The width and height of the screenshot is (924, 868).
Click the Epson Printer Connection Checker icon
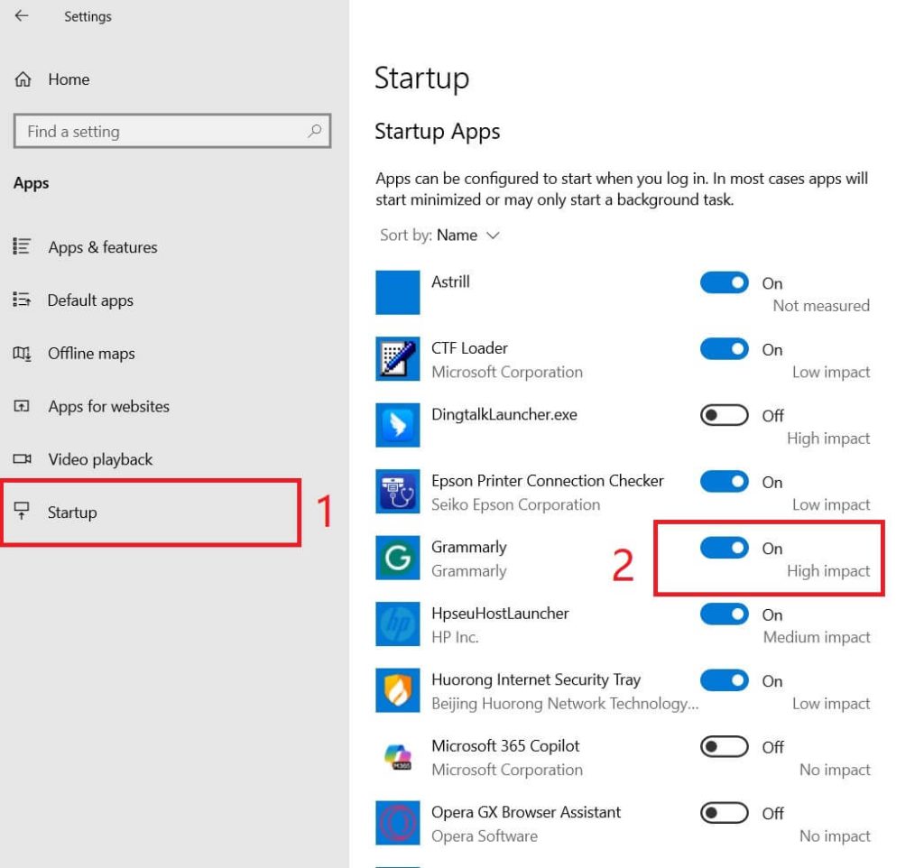[x=398, y=492]
